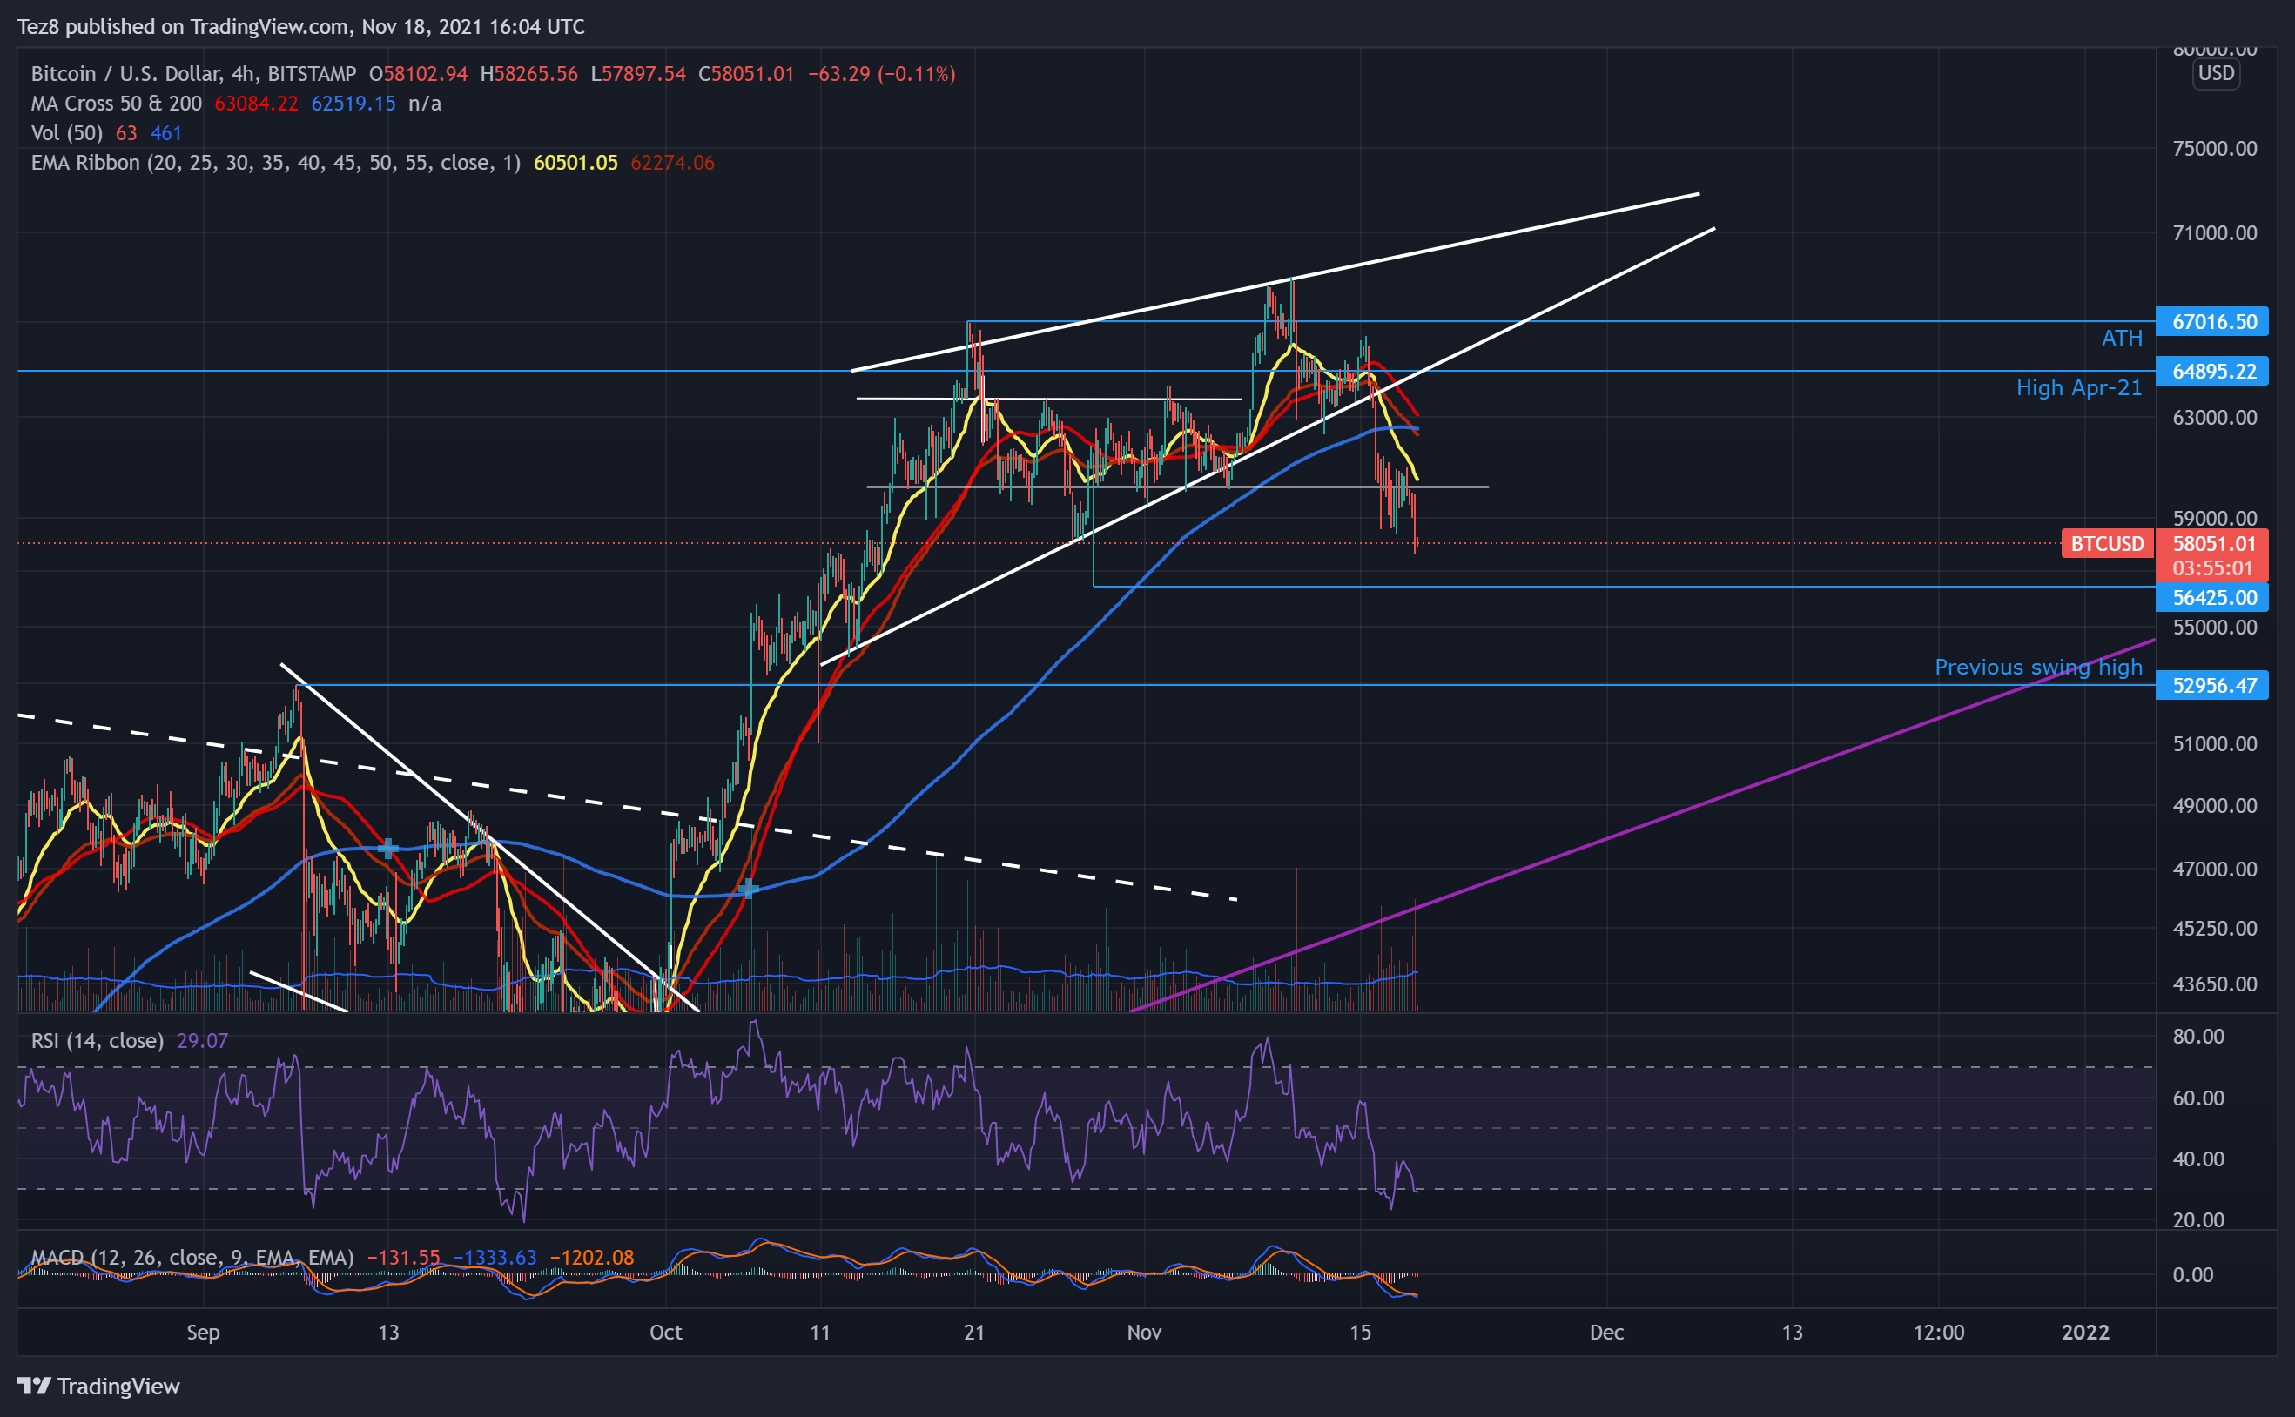Click the close price C58051.01 value

(x=746, y=74)
